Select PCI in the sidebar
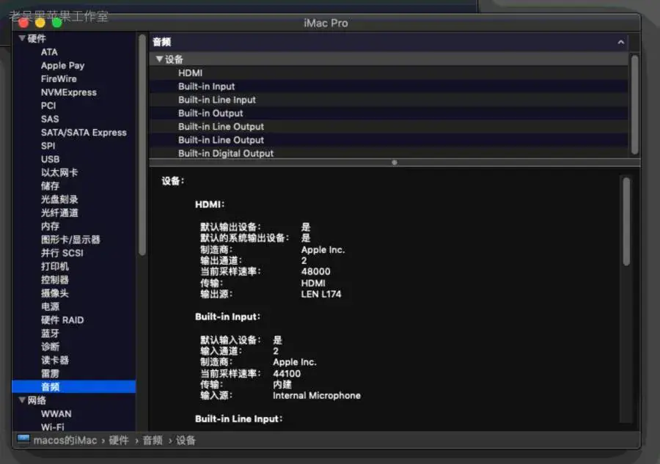This screenshot has width=660, height=464. click(48, 106)
